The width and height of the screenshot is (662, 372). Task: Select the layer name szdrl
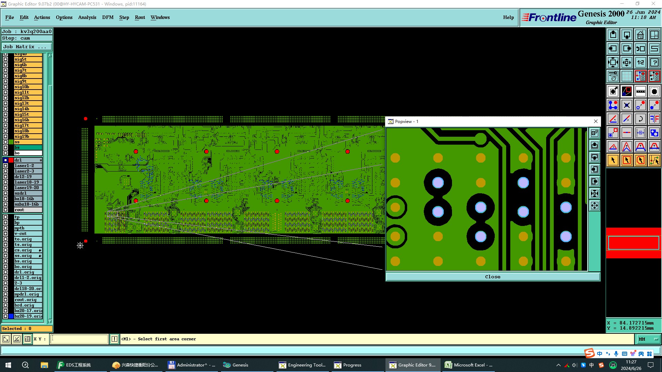[28, 193]
